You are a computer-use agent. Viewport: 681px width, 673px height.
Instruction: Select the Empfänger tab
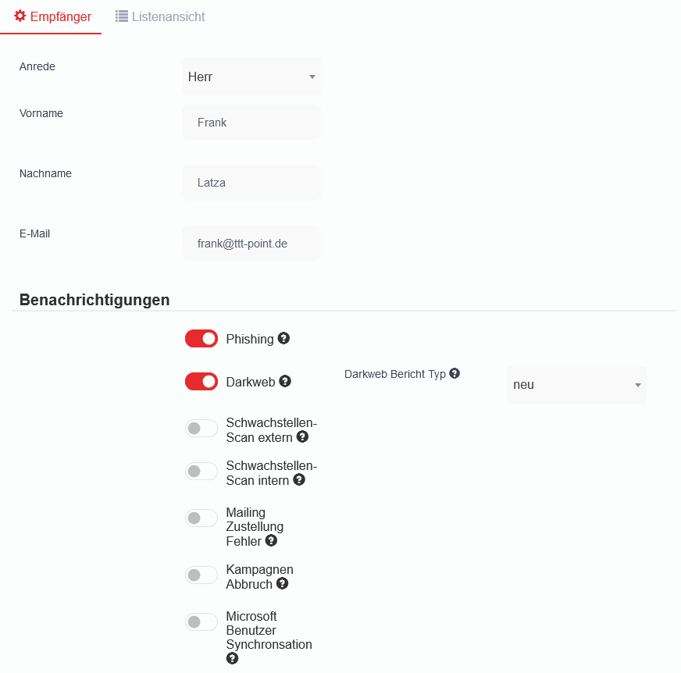click(52, 16)
